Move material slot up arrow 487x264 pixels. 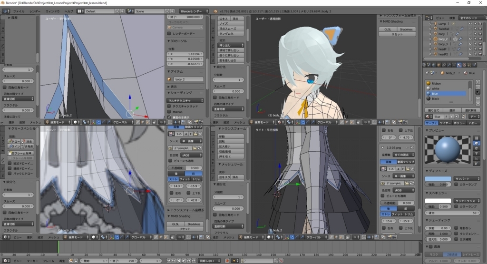click(x=477, y=99)
